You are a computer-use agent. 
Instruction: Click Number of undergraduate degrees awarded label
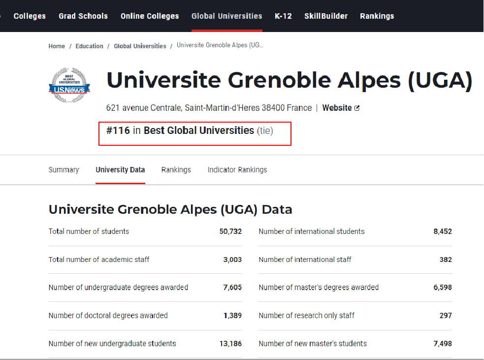[118, 288]
